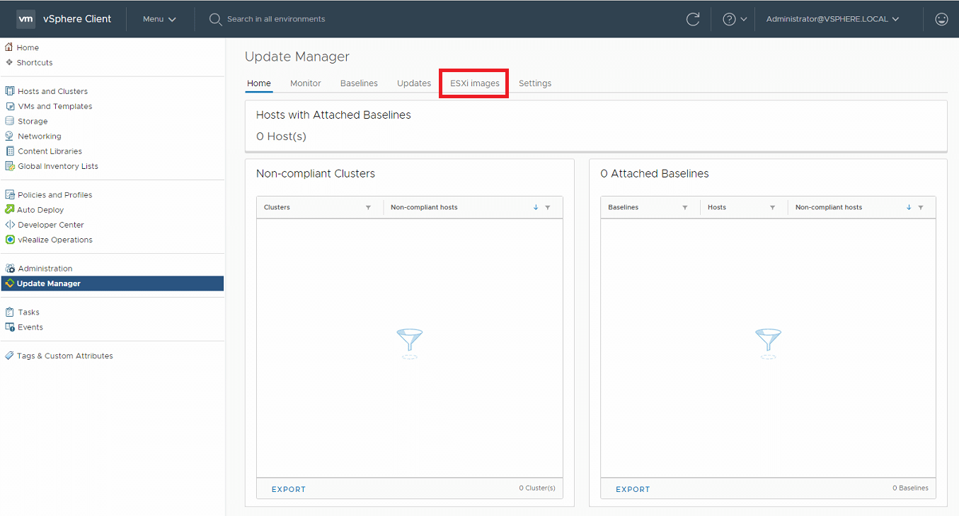This screenshot has width=959, height=516.
Task: Open the smiley feedback icon
Action: pyautogui.click(x=941, y=19)
